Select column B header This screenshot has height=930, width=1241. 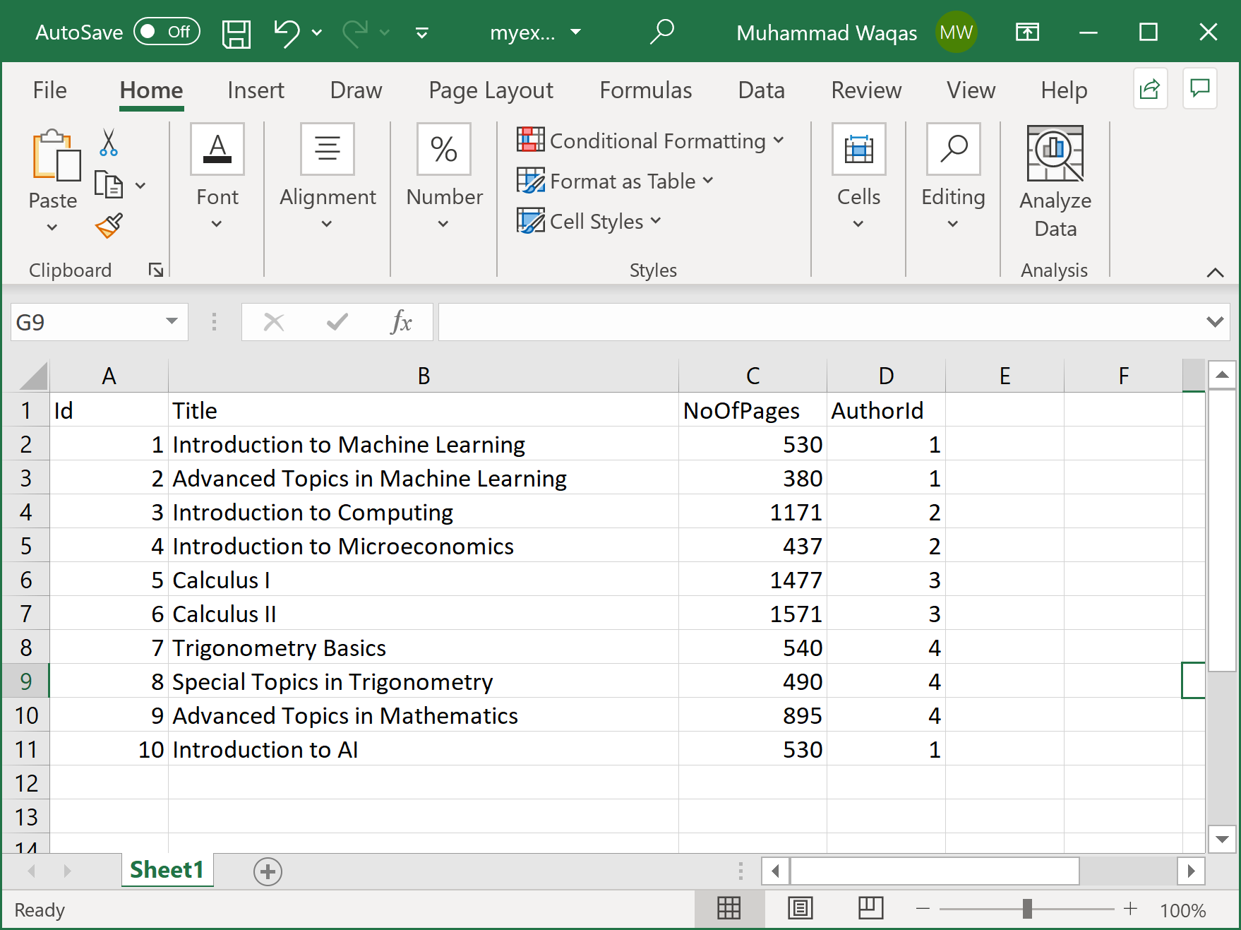[x=424, y=376]
